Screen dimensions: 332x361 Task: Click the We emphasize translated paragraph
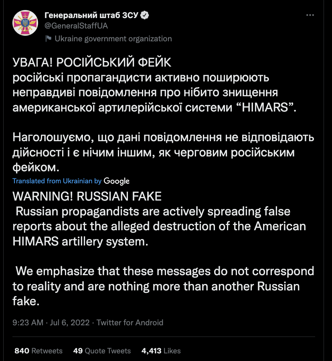click(x=163, y=286)
